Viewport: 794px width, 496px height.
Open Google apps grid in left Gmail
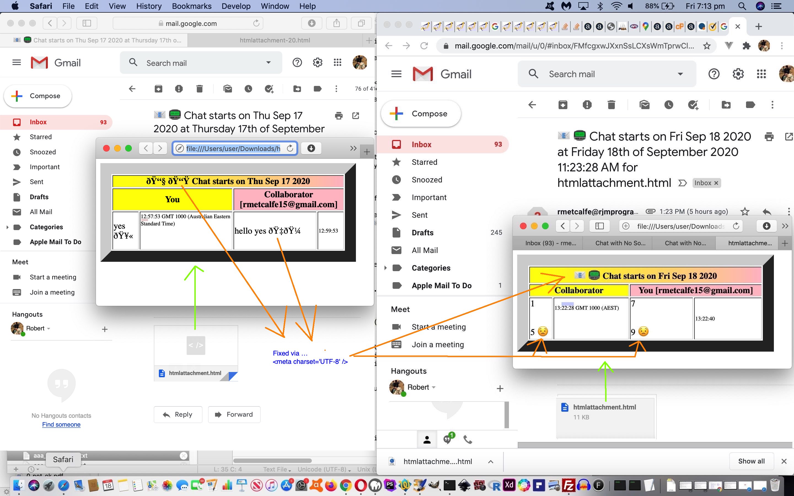pyautogui.click(x=337, y=62)
